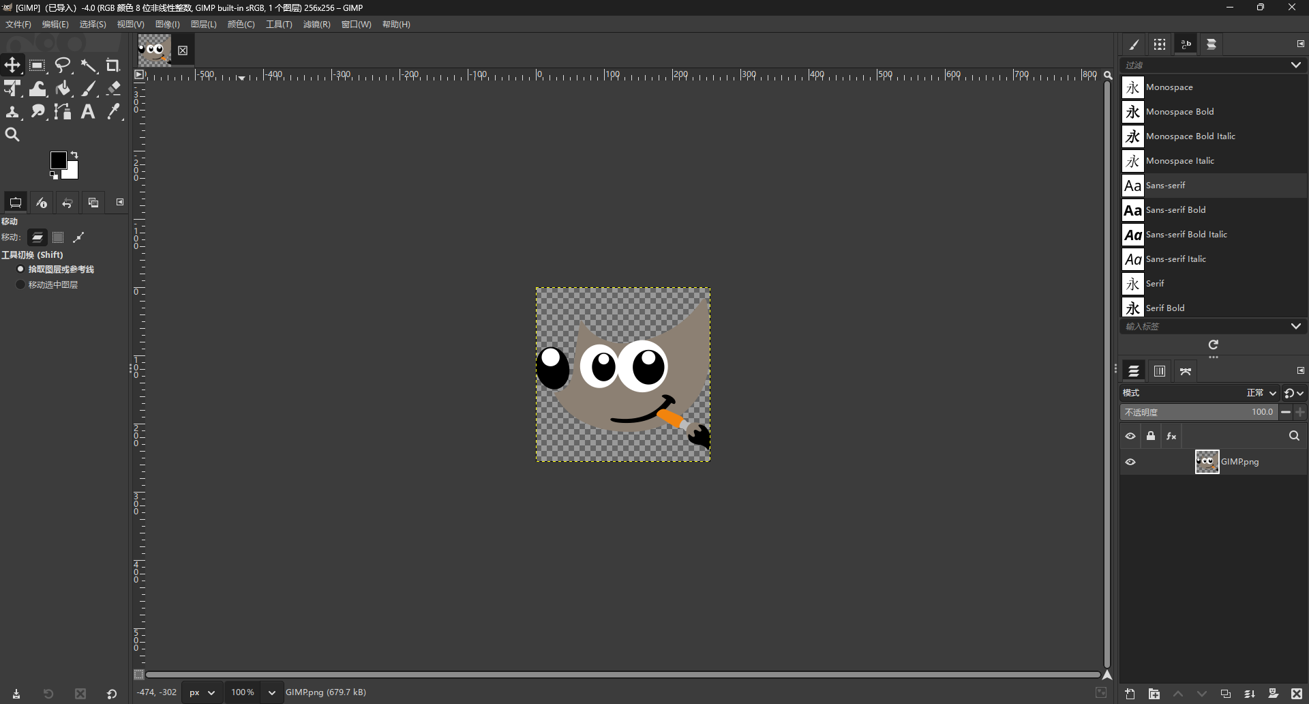This screenshot has width=1309, height=704.
Task: Click the background white color swatch
Action: click(72, 173)
